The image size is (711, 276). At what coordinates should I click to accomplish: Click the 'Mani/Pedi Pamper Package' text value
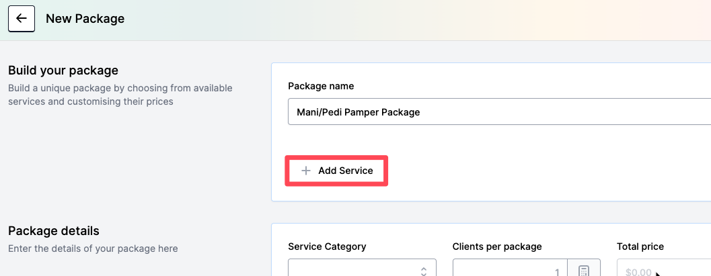coord(359,112)
